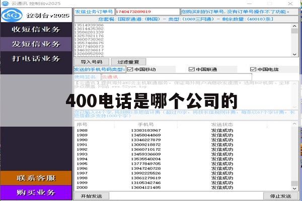Click 发送状态 column header
The image size is (302, 201).
tap(222, 125)
